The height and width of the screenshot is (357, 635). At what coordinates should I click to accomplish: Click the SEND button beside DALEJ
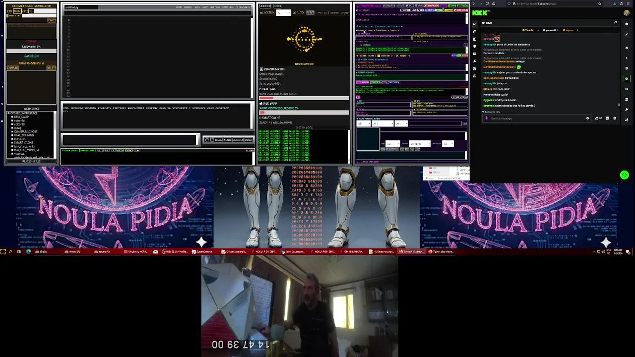tap(227, 139)
